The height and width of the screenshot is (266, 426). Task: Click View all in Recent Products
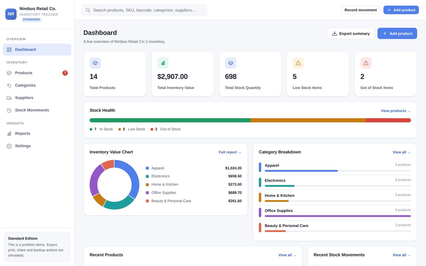pyautogui.click(x=287, y=255)
